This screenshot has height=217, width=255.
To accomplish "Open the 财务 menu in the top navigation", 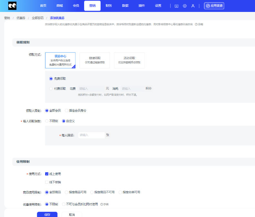I will [x=109, y=6].
